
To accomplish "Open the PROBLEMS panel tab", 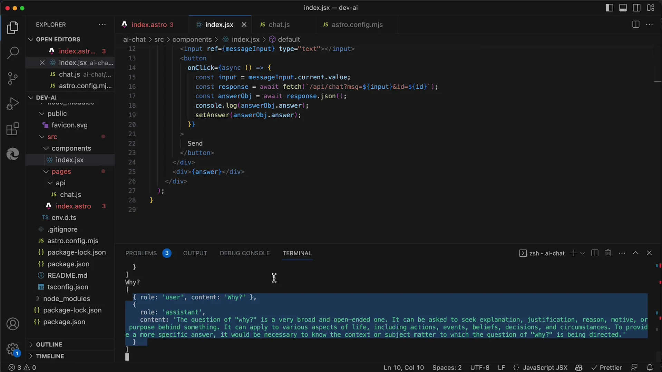I will (x=141, y=253).
